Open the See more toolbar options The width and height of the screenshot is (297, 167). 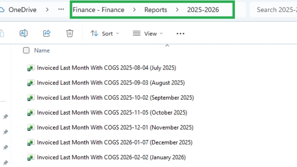pyautogui.click(x=181, y=34)
